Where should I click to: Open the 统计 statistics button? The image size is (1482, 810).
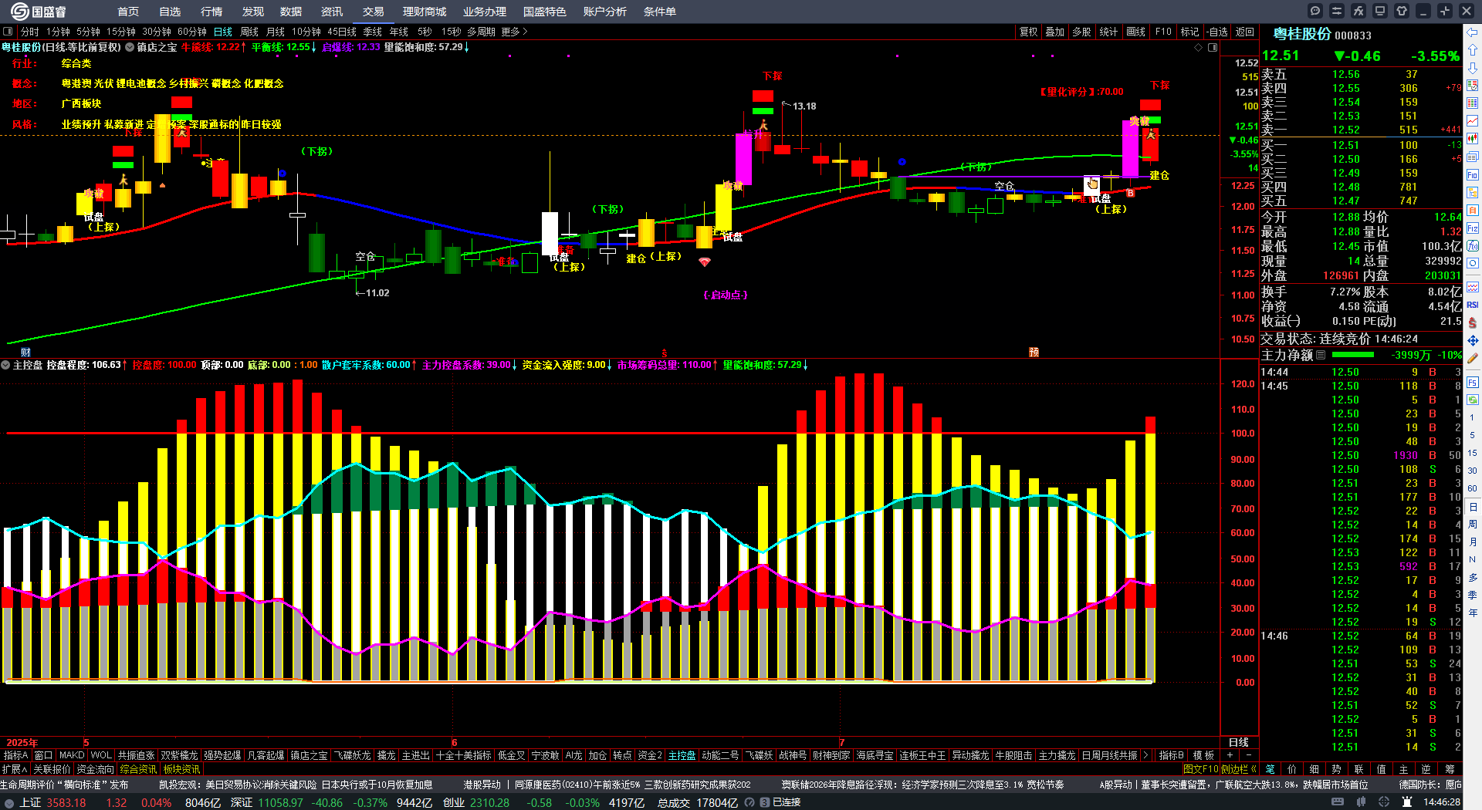[x=1108, y=32]
